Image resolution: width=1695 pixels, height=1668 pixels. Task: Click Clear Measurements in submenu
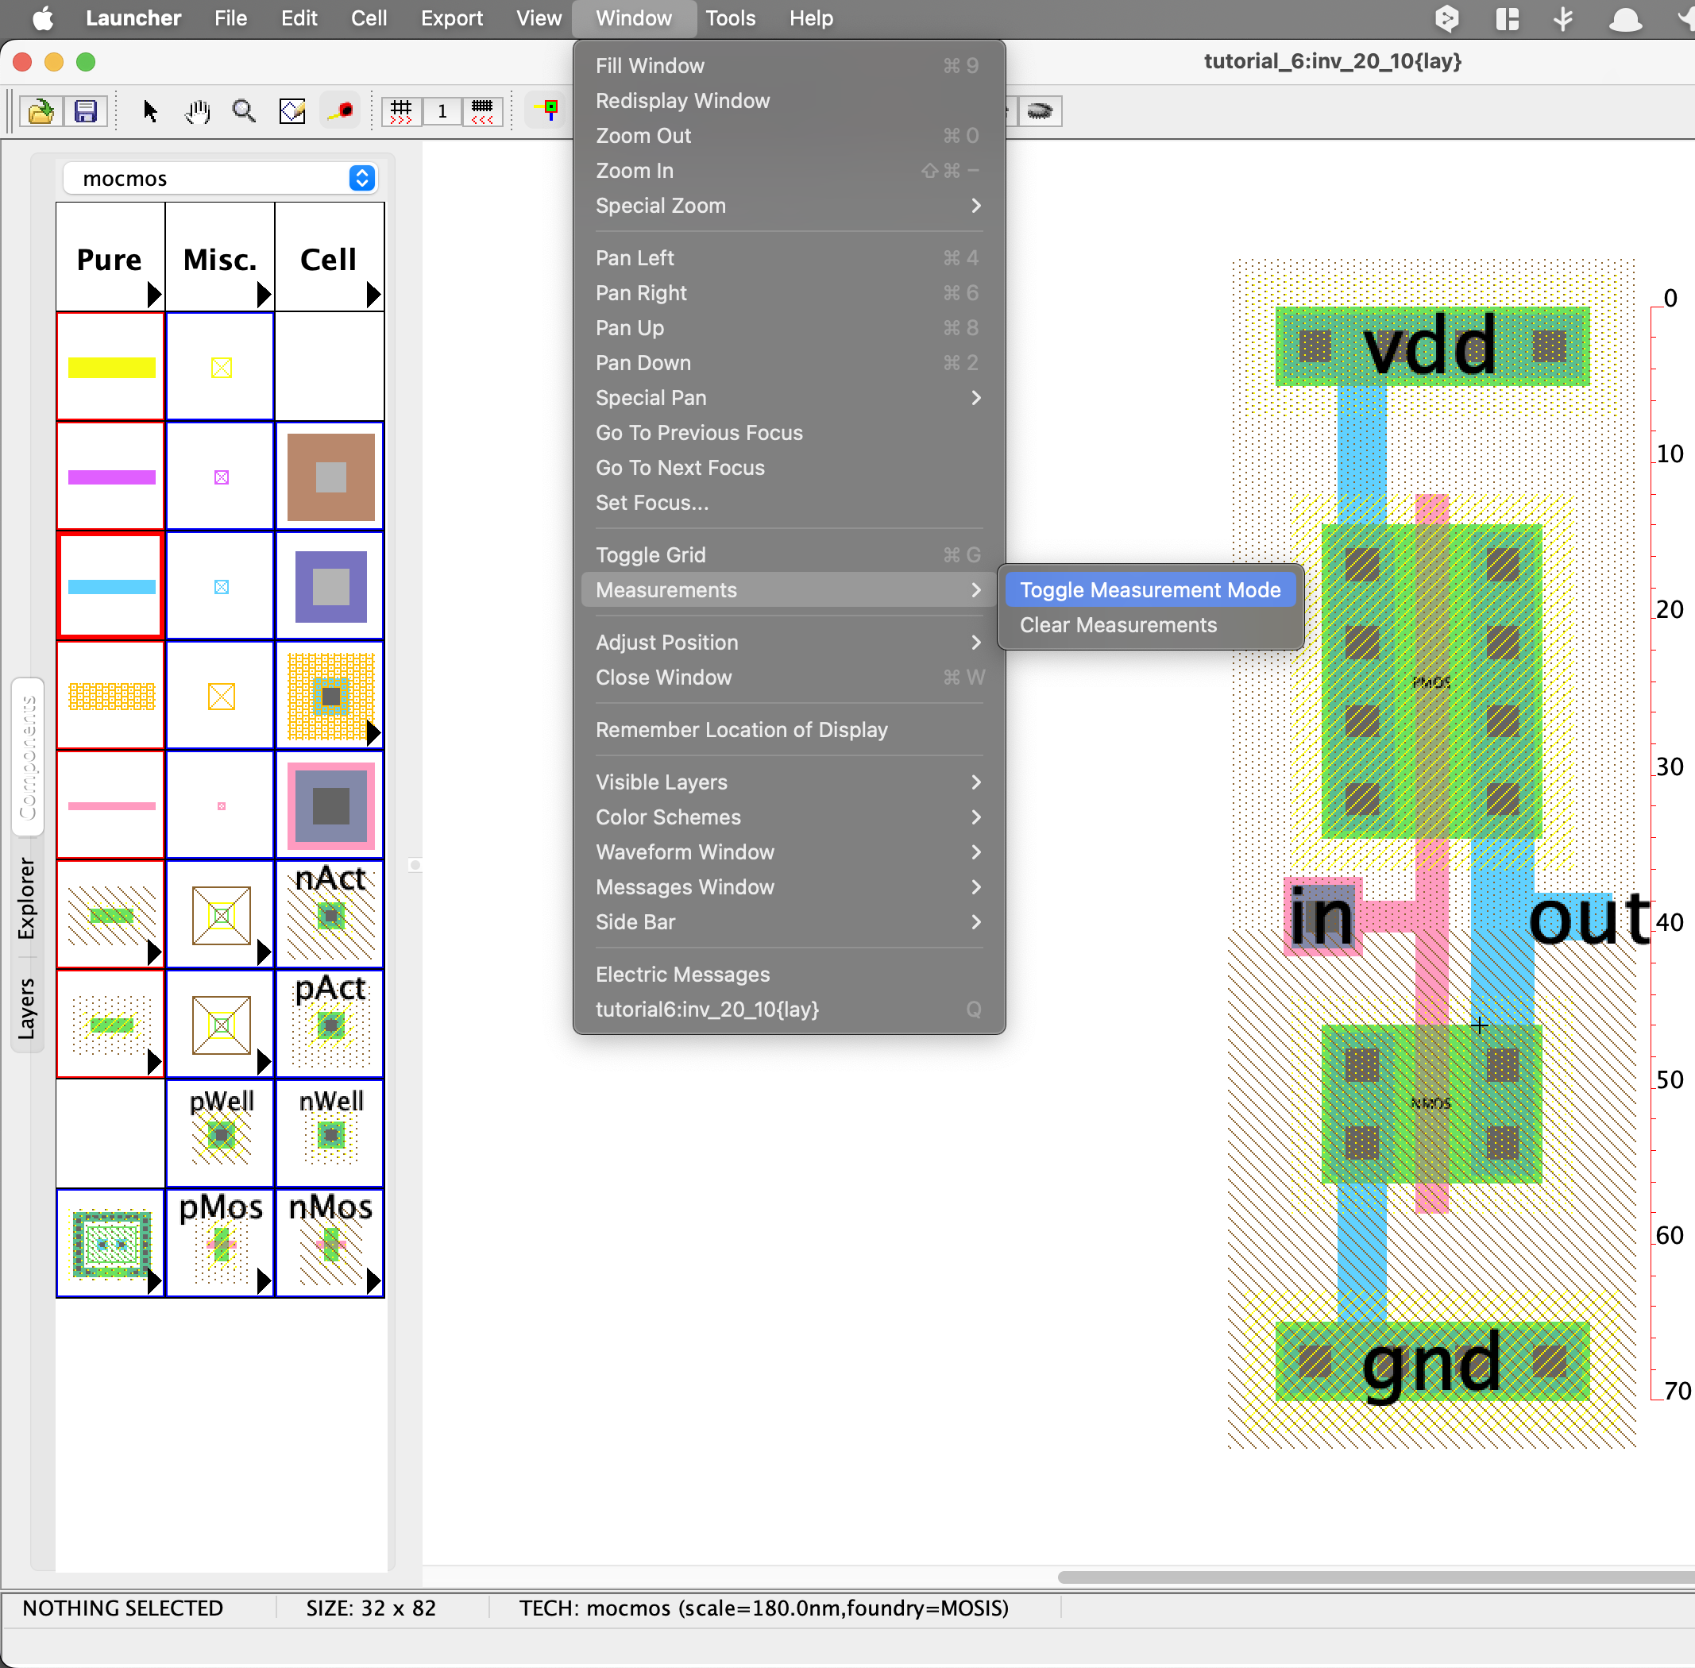click(x=1117, y=624)
